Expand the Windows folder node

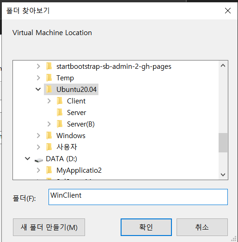coord(38,135)
